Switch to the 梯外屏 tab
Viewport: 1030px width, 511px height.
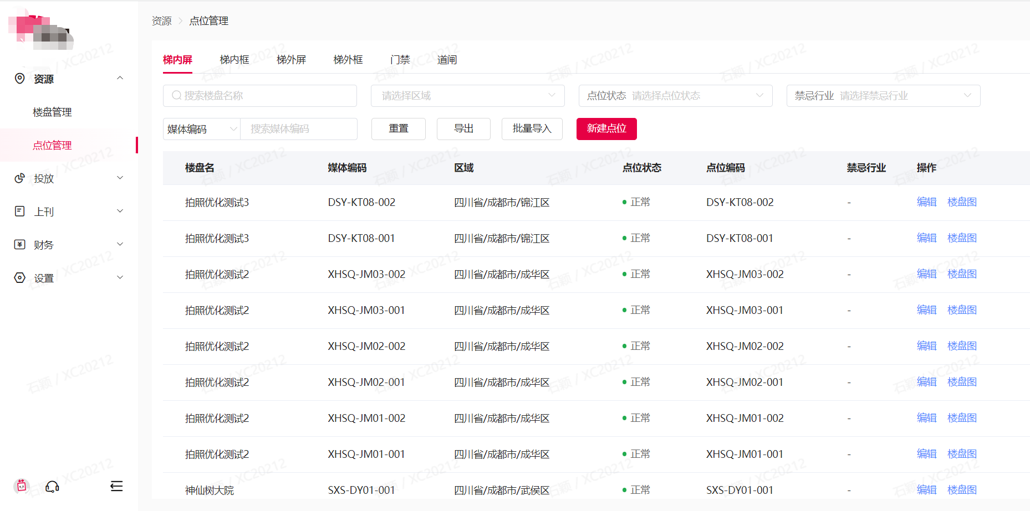292,60
